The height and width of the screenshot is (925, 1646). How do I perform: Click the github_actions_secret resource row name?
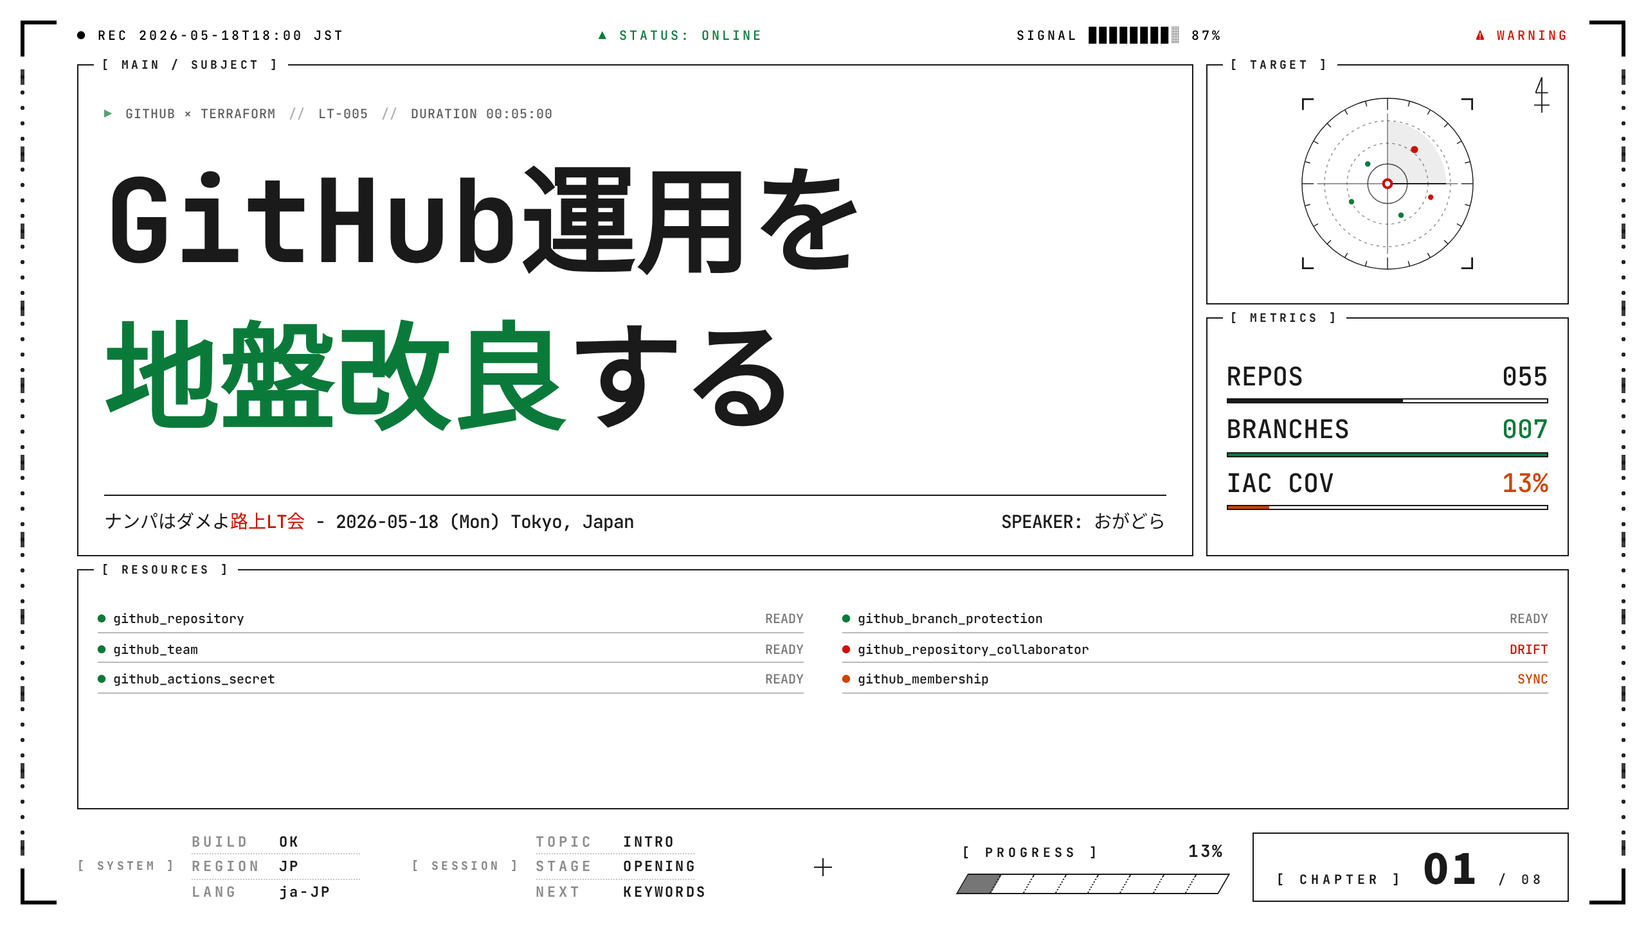click(x=194, y=679)
